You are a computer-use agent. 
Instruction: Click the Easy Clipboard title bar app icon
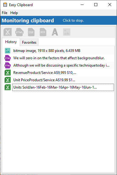coord(5,5)
